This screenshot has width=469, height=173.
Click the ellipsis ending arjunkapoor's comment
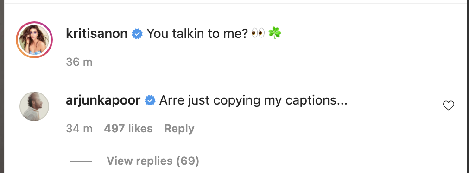click(342, 104)
